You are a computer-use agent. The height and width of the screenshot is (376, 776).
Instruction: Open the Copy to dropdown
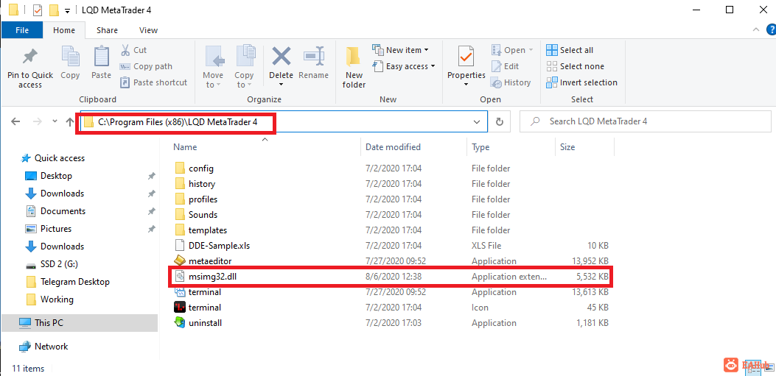(x=244, y=67)
